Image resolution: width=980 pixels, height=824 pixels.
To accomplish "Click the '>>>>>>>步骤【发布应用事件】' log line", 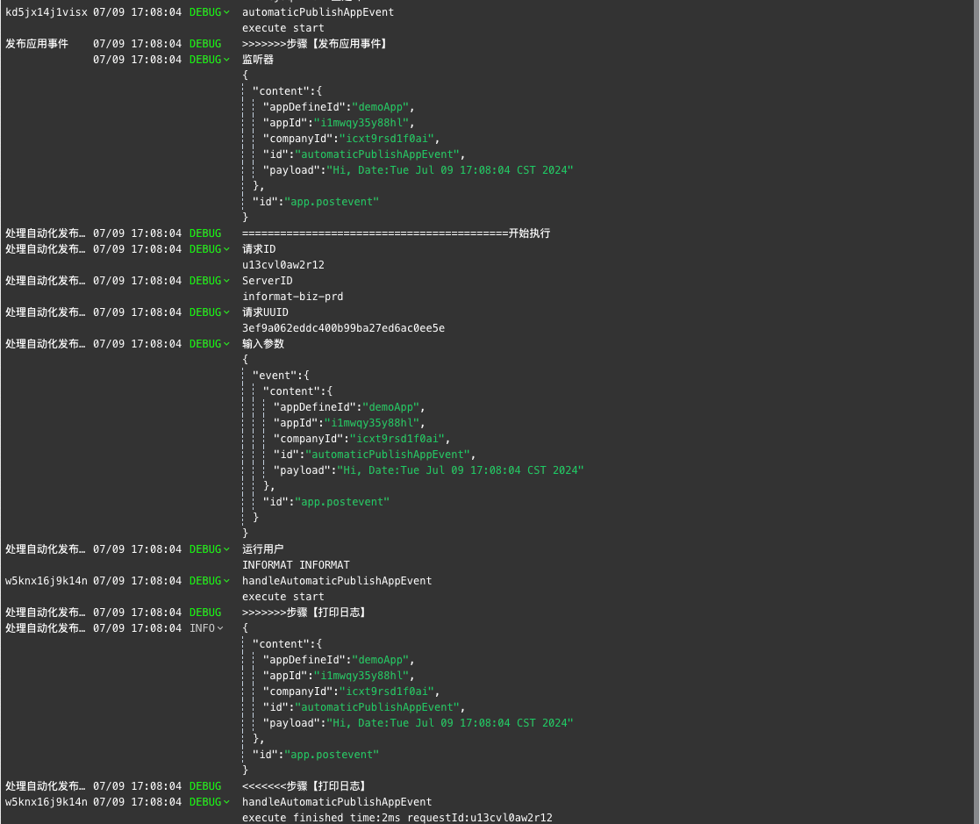I will [x=315, y=44].
